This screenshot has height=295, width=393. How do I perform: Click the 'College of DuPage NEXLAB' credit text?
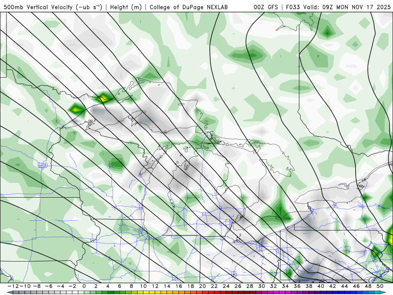(189, 7)
